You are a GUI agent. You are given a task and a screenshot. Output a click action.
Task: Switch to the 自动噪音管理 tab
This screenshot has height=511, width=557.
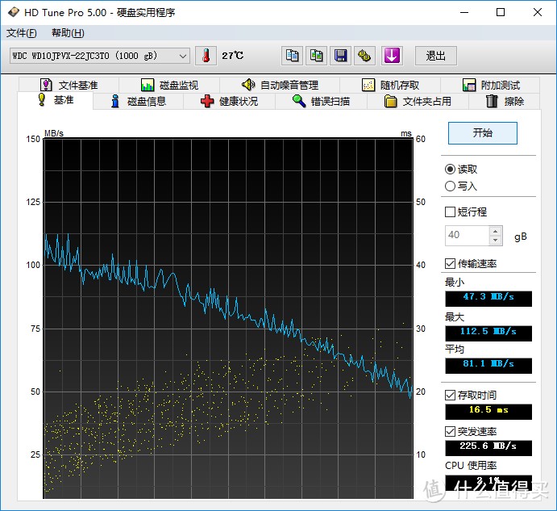point(280,85)
